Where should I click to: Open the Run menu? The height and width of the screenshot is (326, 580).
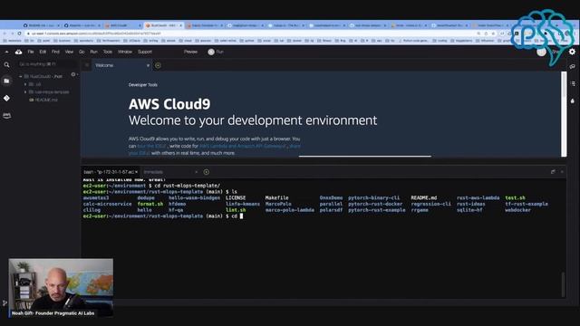pyautogui.click(x=94, y=53)
